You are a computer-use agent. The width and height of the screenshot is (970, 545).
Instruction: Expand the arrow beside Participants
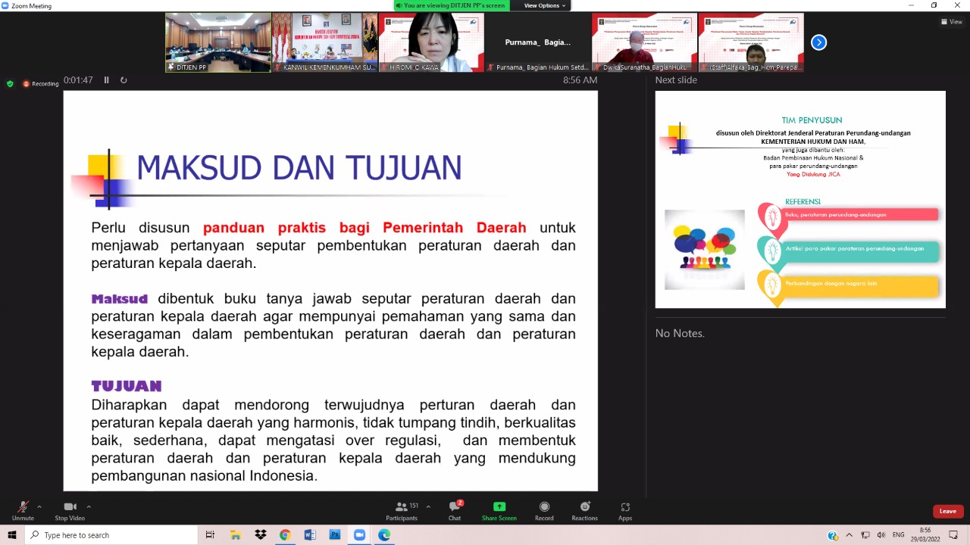pos(428,506)
